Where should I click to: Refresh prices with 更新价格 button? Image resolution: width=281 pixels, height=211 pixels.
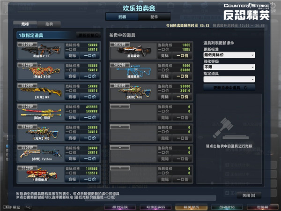coord(89,35)
